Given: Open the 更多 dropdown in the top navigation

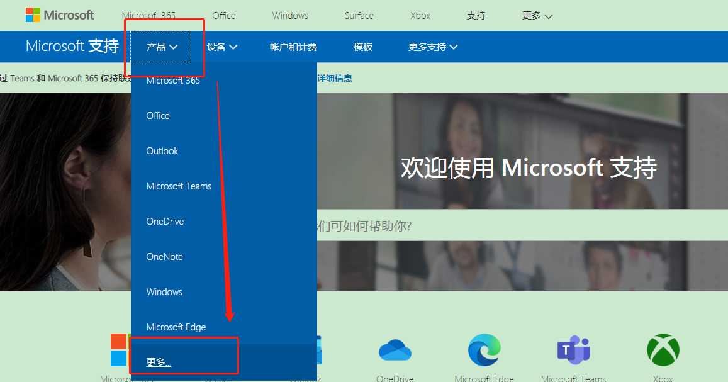Looking at the screenshot, I should pos(537,16).
